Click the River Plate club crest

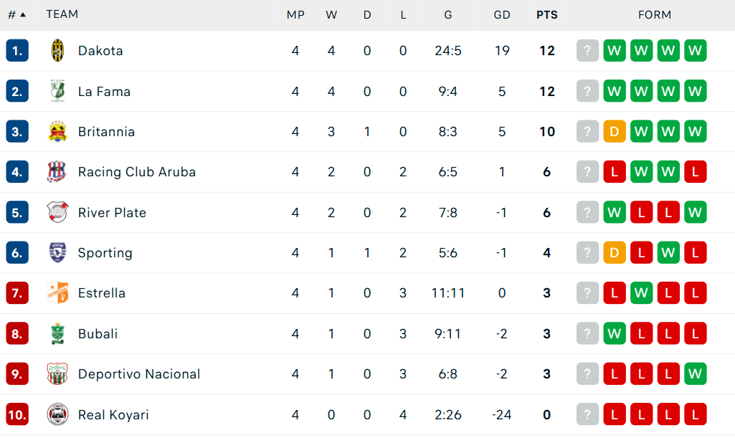(x=57, y=212)
